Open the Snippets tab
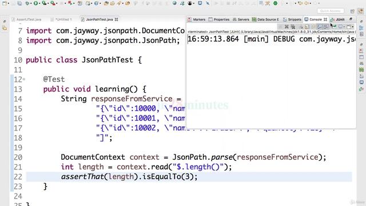366x206 pixels. [292, 19]
